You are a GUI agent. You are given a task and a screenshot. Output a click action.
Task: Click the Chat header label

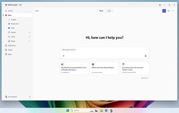[37, 11]
